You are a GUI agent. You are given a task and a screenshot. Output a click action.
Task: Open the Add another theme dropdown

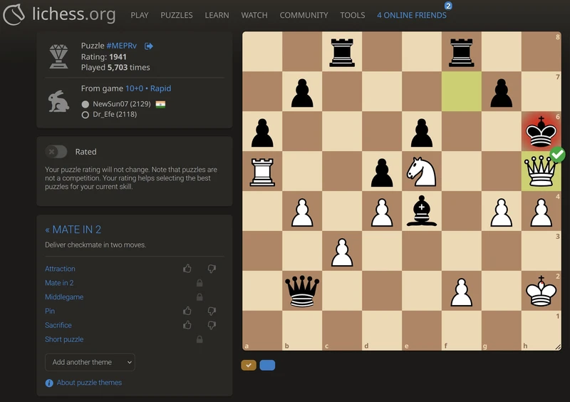[90, 362]
